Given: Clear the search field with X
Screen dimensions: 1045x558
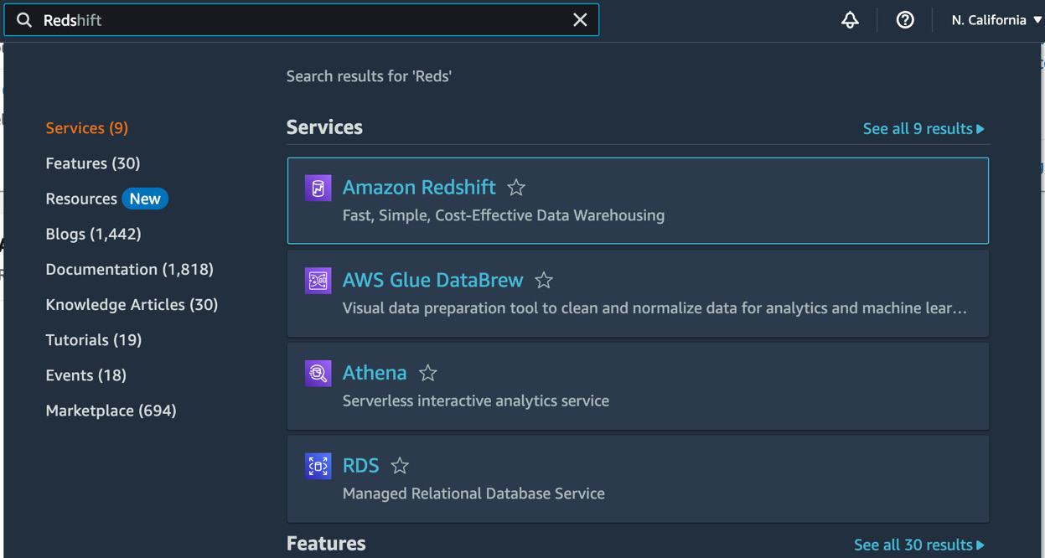Looking at the screenshot, I should (x=580, y=20).
